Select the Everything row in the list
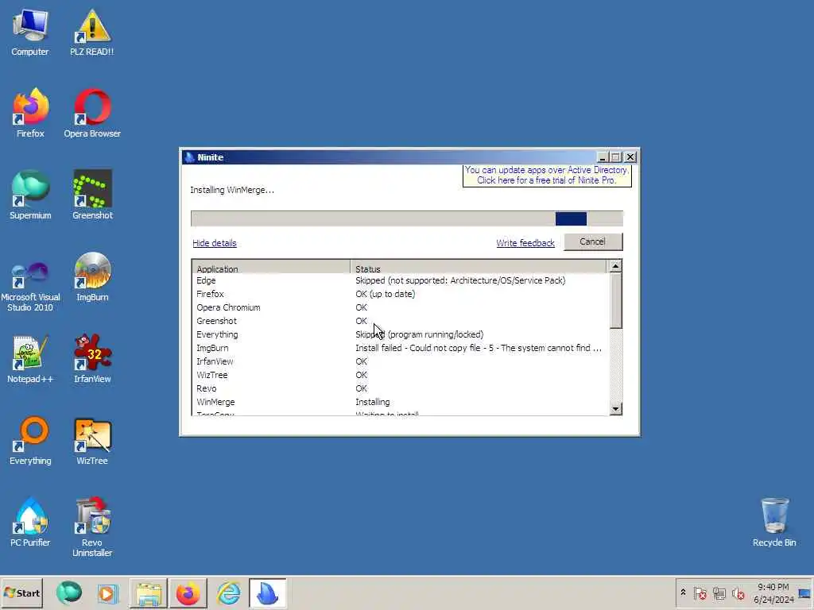The image size is (814, 610). (x=400, y=334)
